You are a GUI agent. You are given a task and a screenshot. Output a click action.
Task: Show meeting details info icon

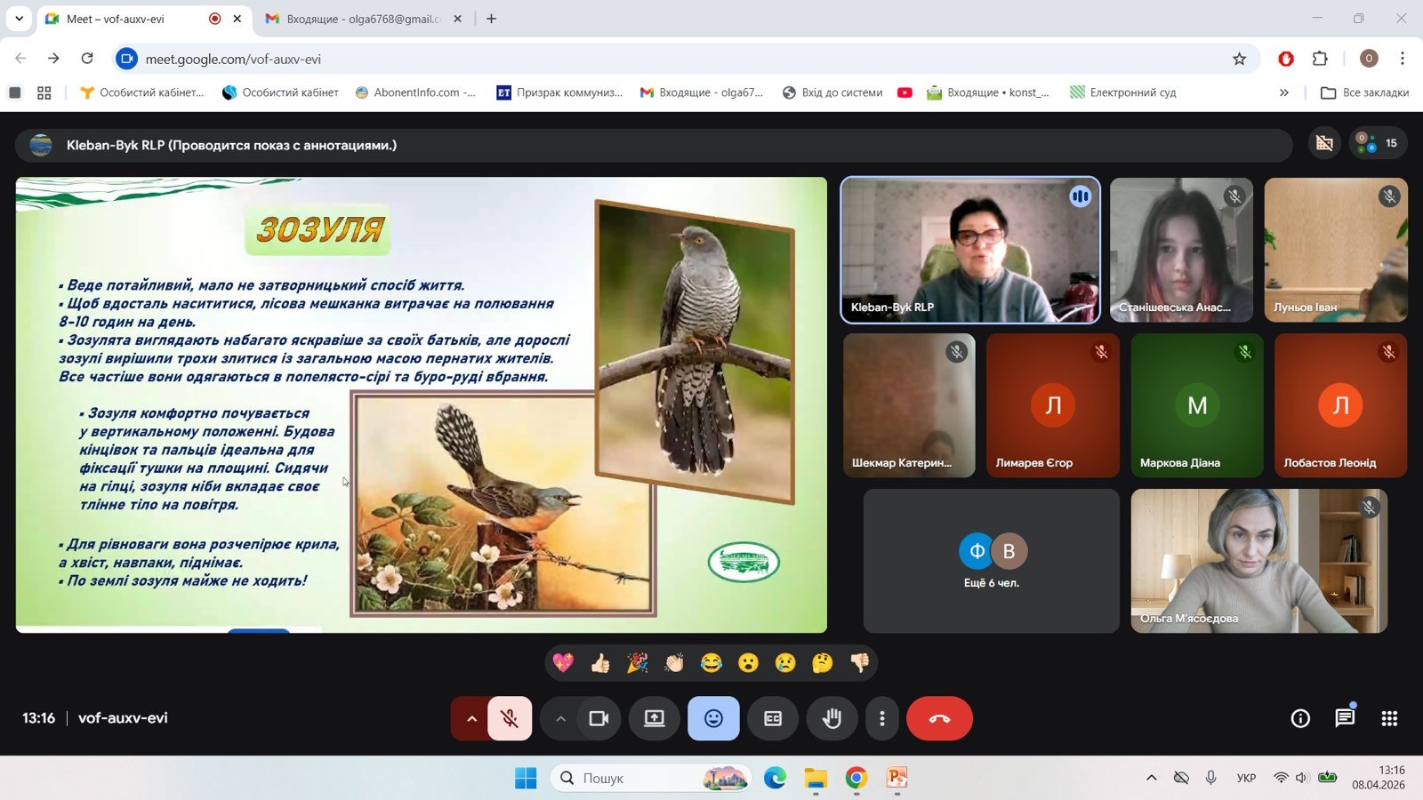tap(1300, 718)
